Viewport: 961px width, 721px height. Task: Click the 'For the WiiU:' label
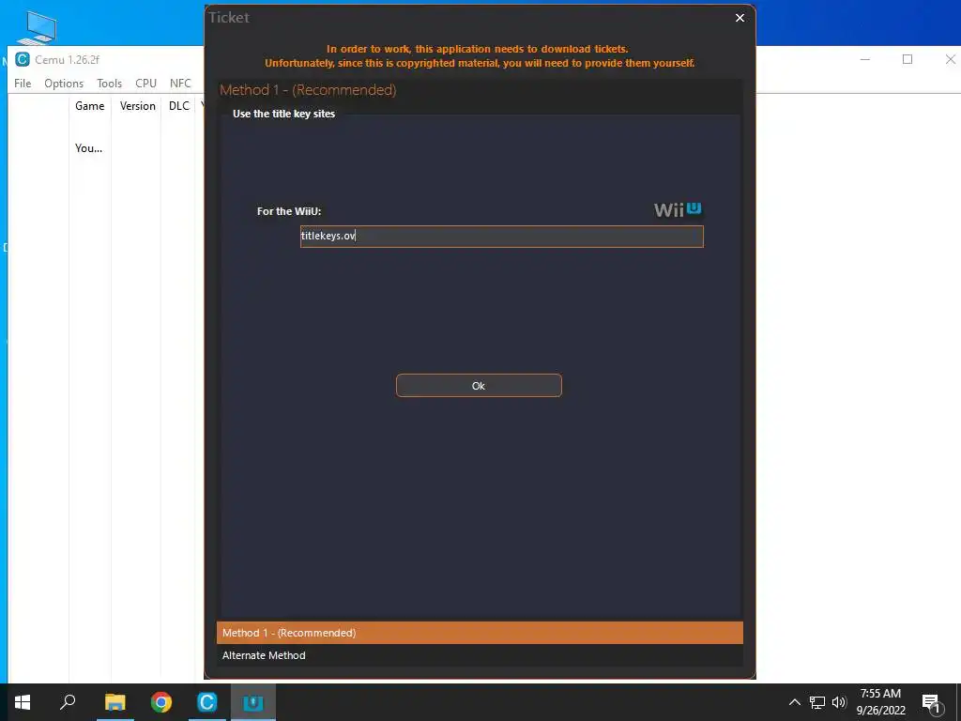click(289, 211)
